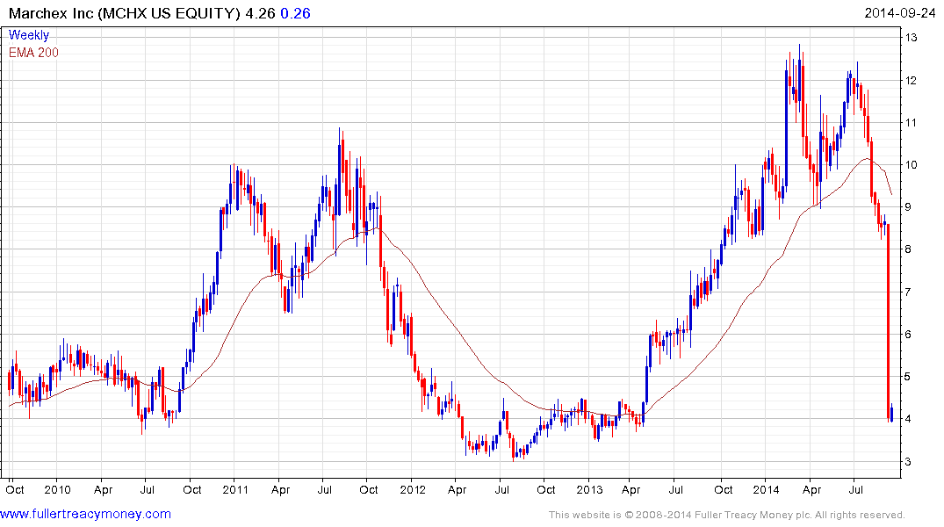Click the Marchex Inc chart title
944x527 pixels.
pyautogui.click(x=124, y=13)
